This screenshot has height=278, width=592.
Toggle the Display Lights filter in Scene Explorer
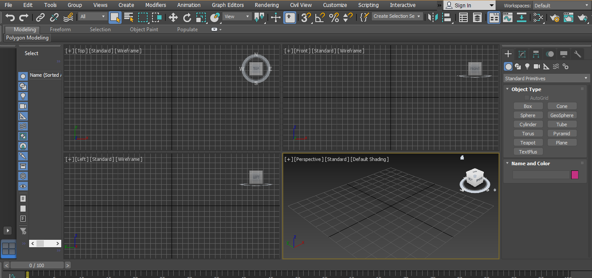coord(23,96)
